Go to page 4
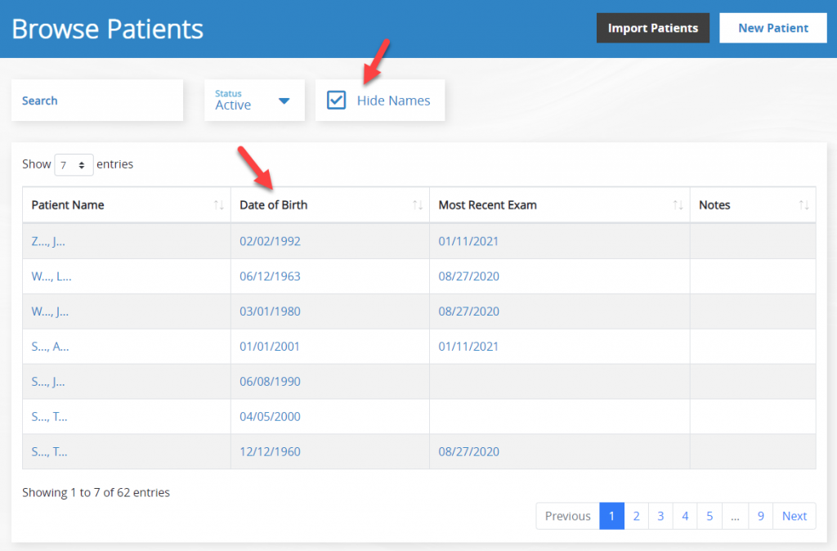 685,517
